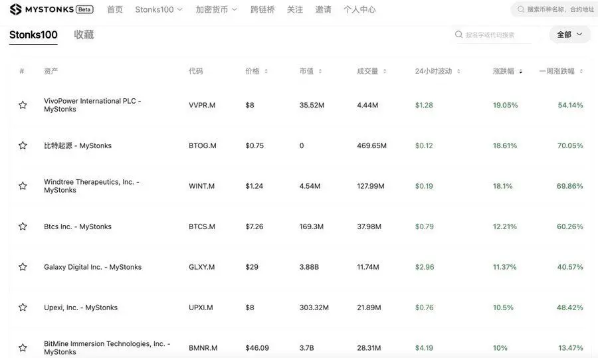Star Galaxy Digital Inc. row

point(23,266)
